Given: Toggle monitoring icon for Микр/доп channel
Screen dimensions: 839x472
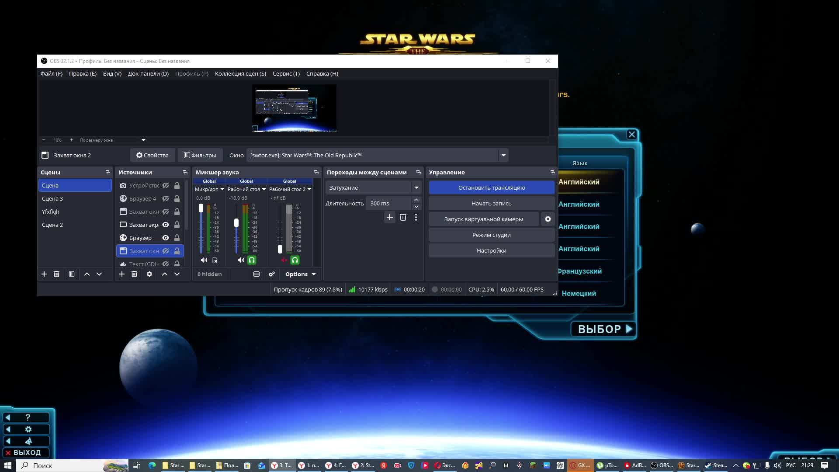Looking at the screenshot, I should point(215,260).
